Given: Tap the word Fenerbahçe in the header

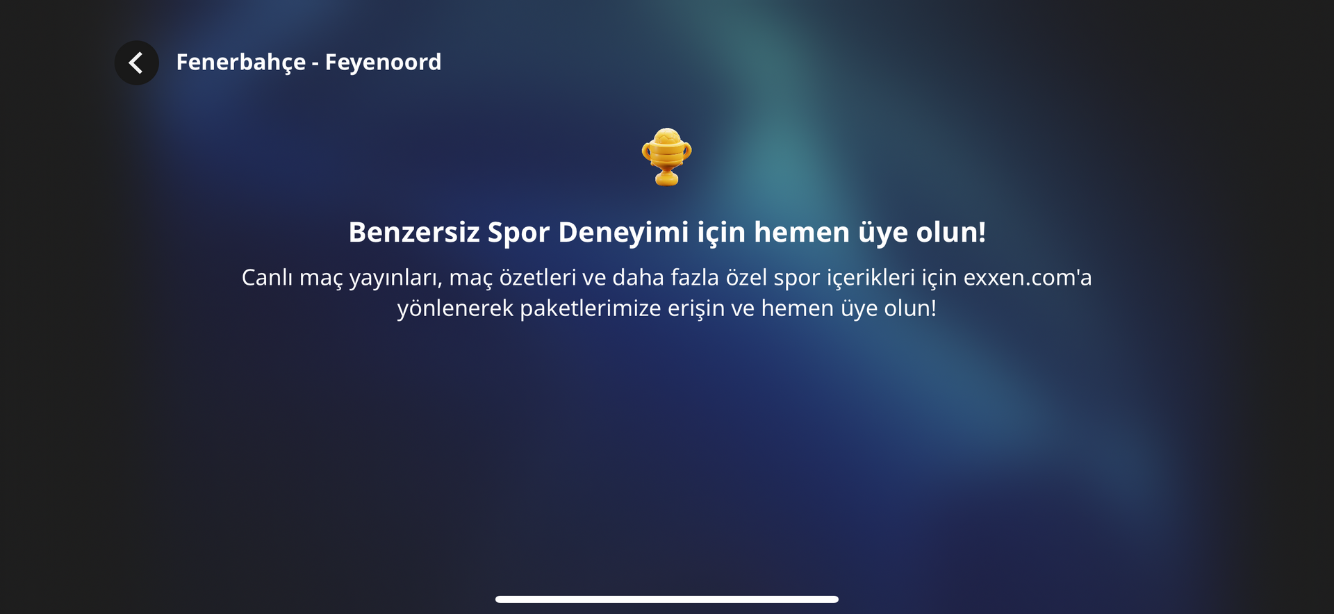Looking at the screenshot, I should click(241, 63).
